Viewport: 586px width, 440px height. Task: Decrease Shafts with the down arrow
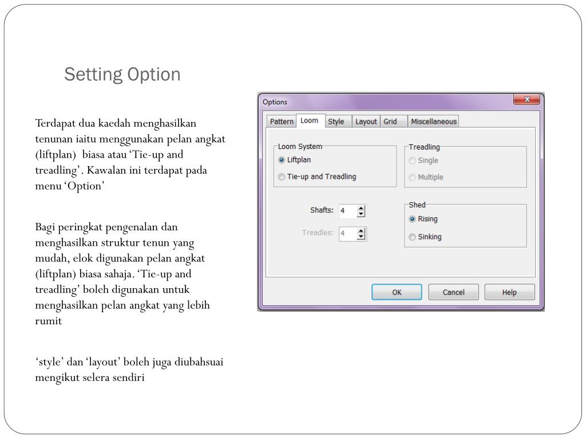pos(361,214)
